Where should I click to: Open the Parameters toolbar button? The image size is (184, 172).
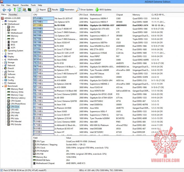click(67, 10)
